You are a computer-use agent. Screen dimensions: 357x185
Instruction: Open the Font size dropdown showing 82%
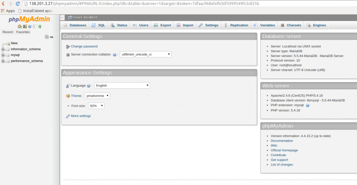point(96,106)
